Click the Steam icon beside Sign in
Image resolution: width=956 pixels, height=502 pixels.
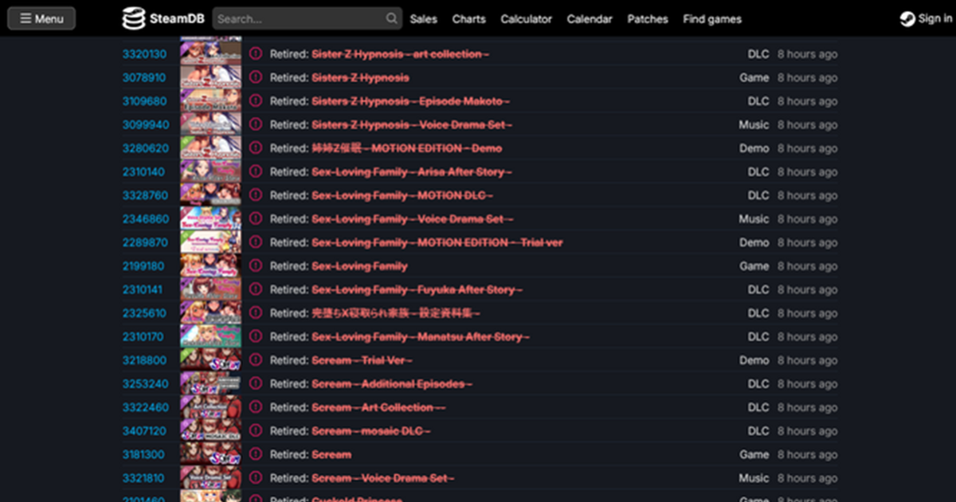tap(907, 19)
